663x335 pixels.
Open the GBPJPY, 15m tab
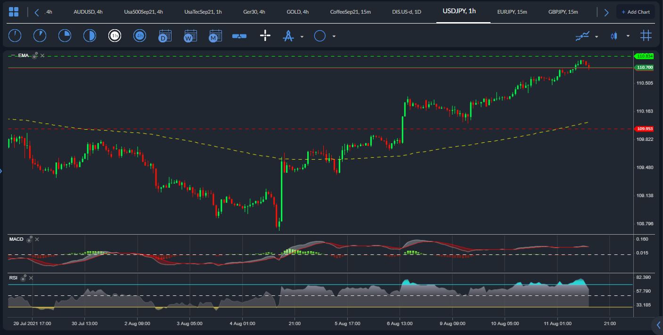[x=563, y=12]
